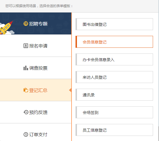Switch to the 调查投票 category
159x141 pixels.
(35, 68)
